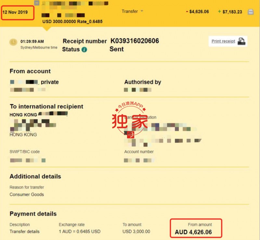
Task: Click the Sent status text
Action: [117, 49]
